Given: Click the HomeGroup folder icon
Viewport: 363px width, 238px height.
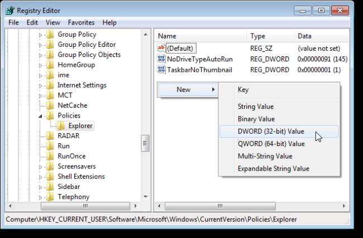Looking at the screenshot, I should 50,65.
